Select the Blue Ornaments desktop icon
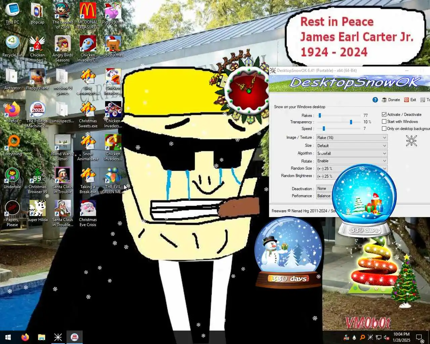The height and width of the screenshot is (344, 430). coord(88,82)
